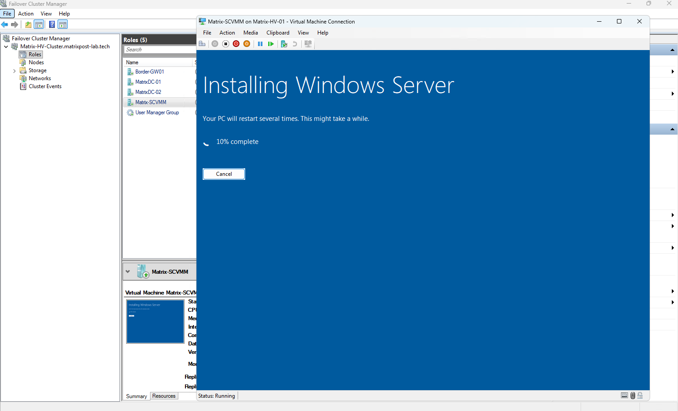
Task: Expand the Storage tree node
Action: (x=14, y=70)
